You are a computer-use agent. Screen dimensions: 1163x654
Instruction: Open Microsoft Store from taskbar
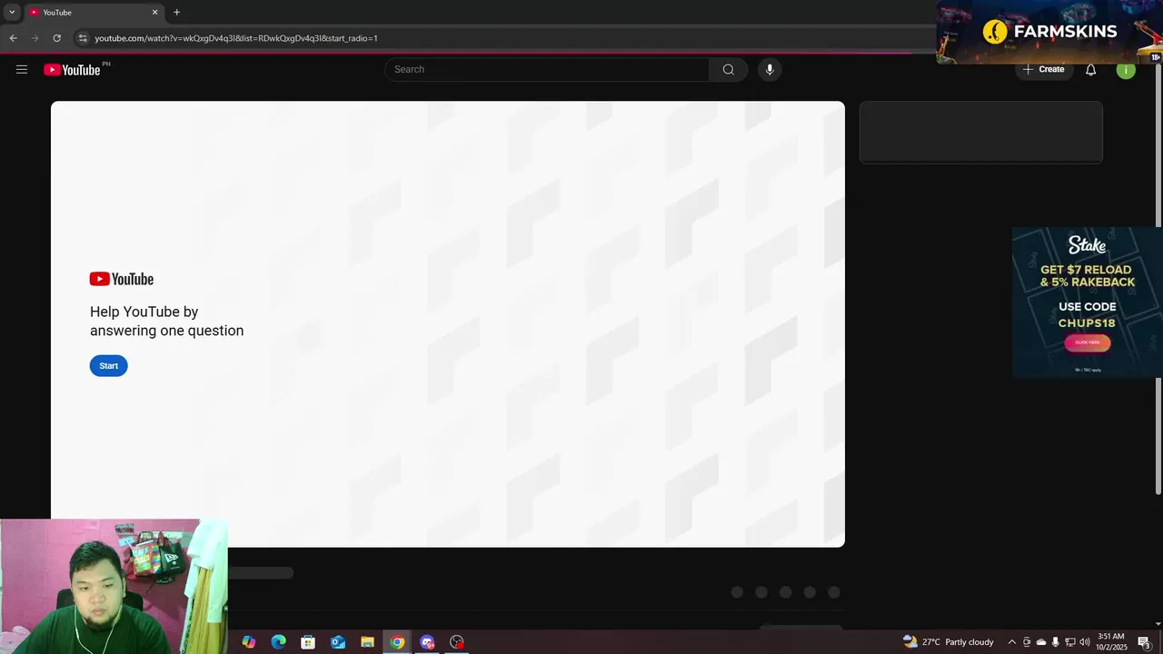(308, 642)
